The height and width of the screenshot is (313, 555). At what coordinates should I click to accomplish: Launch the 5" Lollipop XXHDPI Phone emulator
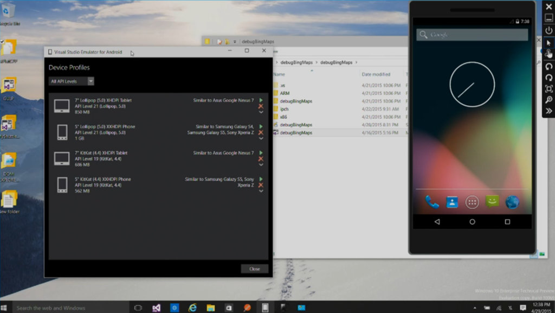261,126
